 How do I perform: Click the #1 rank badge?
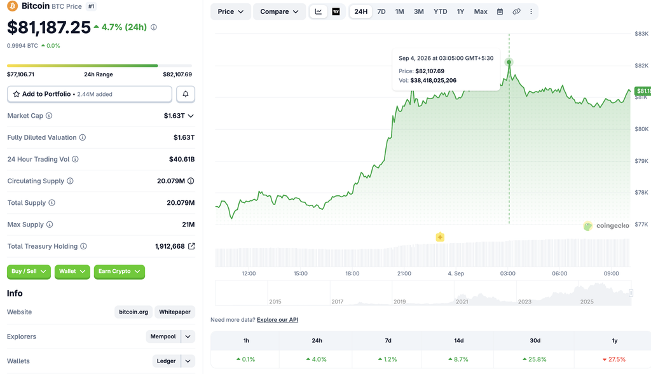pyautogui.click(x=92, y=6)
